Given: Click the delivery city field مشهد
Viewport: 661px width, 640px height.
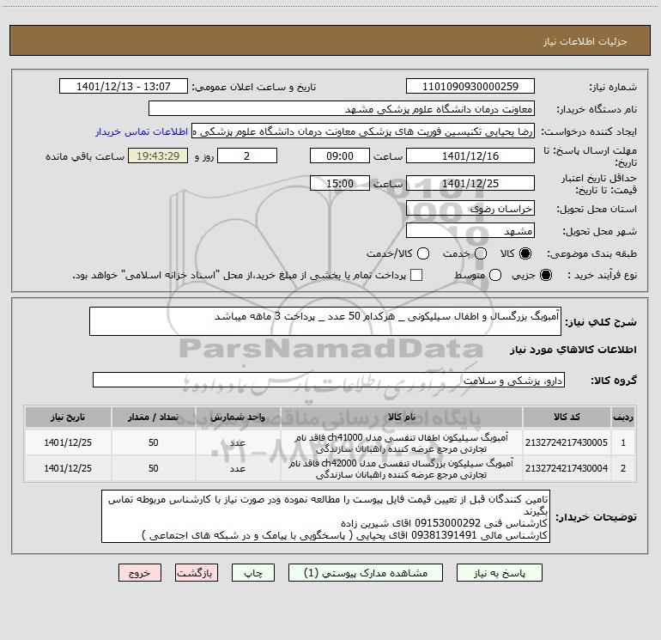Looking at the screenshot, I should tap(470, 230).
